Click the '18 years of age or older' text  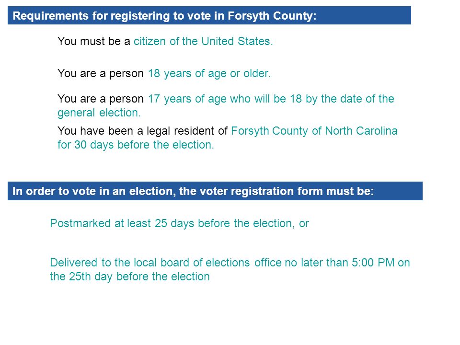[209, 74]
